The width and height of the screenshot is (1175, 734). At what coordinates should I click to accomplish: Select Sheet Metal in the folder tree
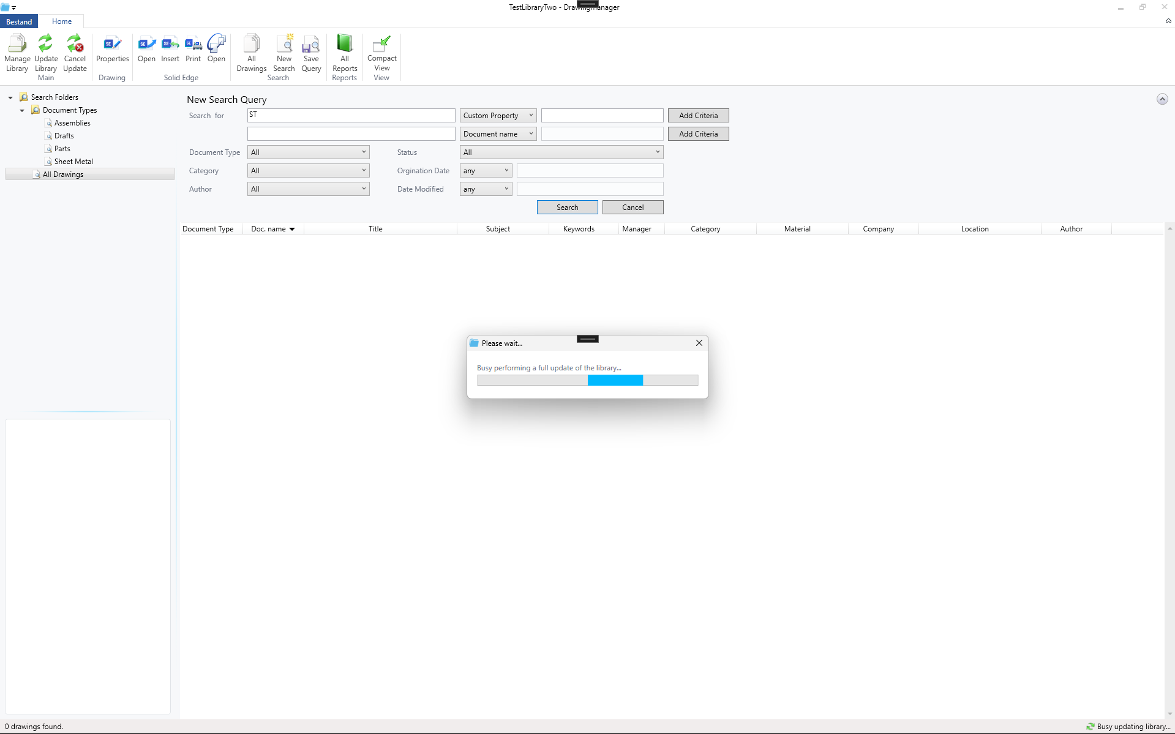tap(73, 161)
